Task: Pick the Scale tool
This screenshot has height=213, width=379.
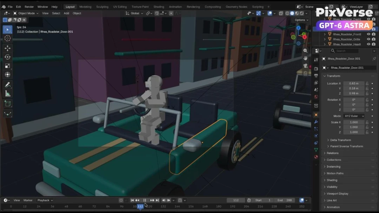Action: pyautogui.click(x=7, y=66)
